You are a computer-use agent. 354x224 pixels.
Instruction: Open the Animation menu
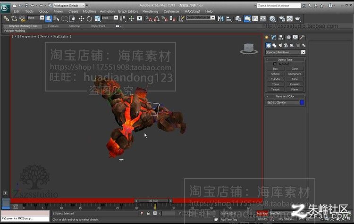coord(107,11)
